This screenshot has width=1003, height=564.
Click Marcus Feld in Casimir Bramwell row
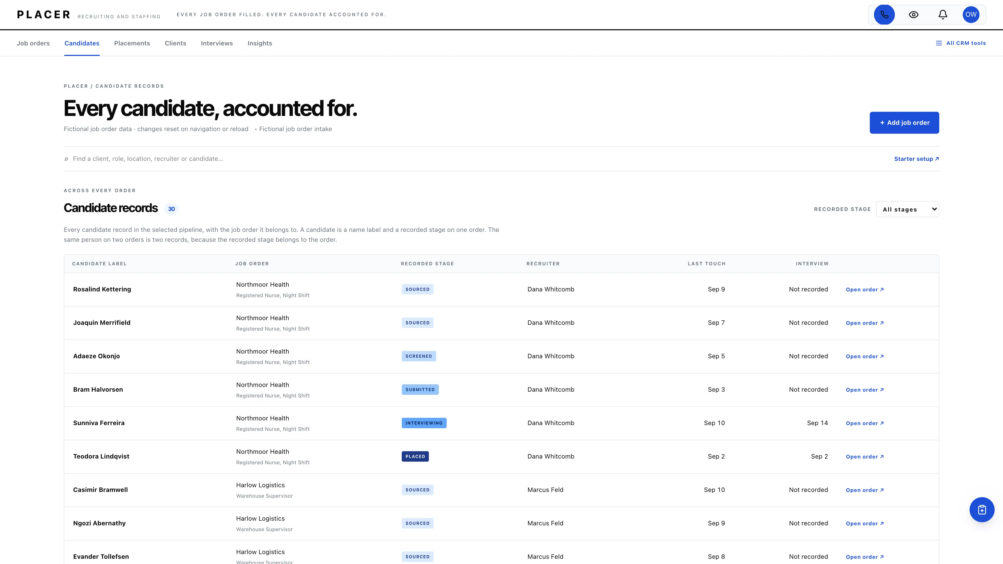[x=545, y=490]
